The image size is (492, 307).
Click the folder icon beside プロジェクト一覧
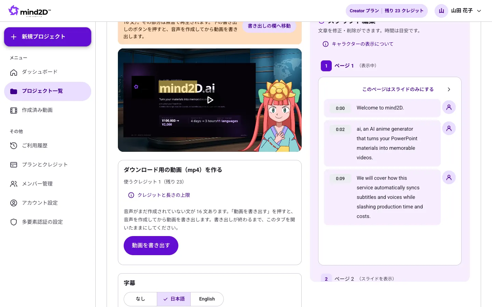14,91
